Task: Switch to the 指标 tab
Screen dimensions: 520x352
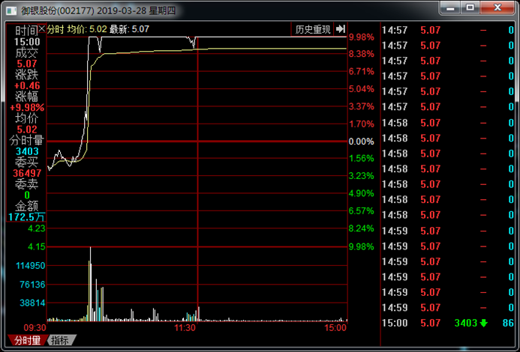Action: (59, 341)
